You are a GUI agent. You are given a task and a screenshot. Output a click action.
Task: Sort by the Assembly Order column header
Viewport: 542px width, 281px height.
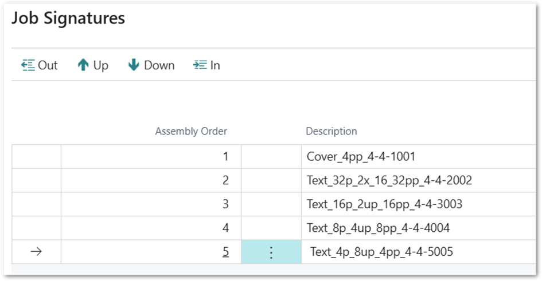191,131
